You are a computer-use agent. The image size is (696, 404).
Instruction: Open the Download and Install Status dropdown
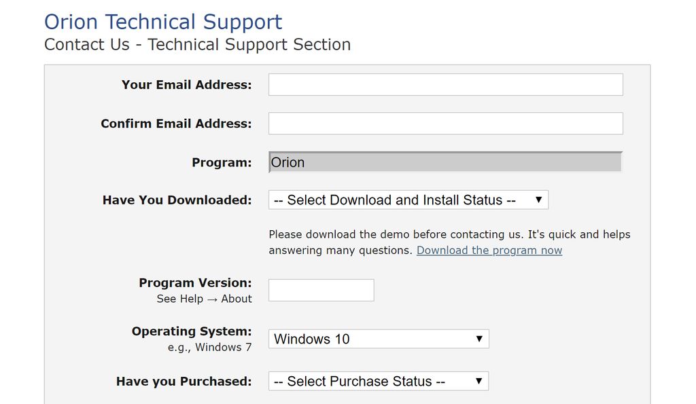408,200
